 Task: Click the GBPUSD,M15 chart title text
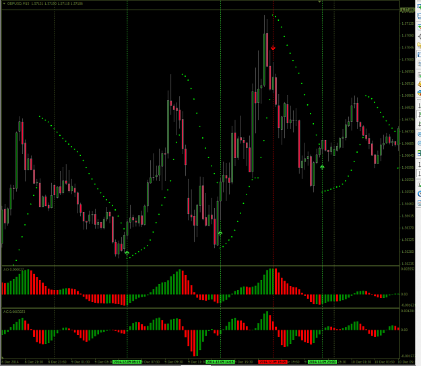coord(18,3)
